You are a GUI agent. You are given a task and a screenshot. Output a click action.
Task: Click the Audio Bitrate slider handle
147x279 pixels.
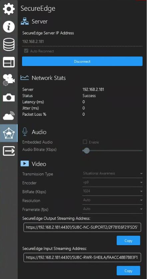pos(87,151)
